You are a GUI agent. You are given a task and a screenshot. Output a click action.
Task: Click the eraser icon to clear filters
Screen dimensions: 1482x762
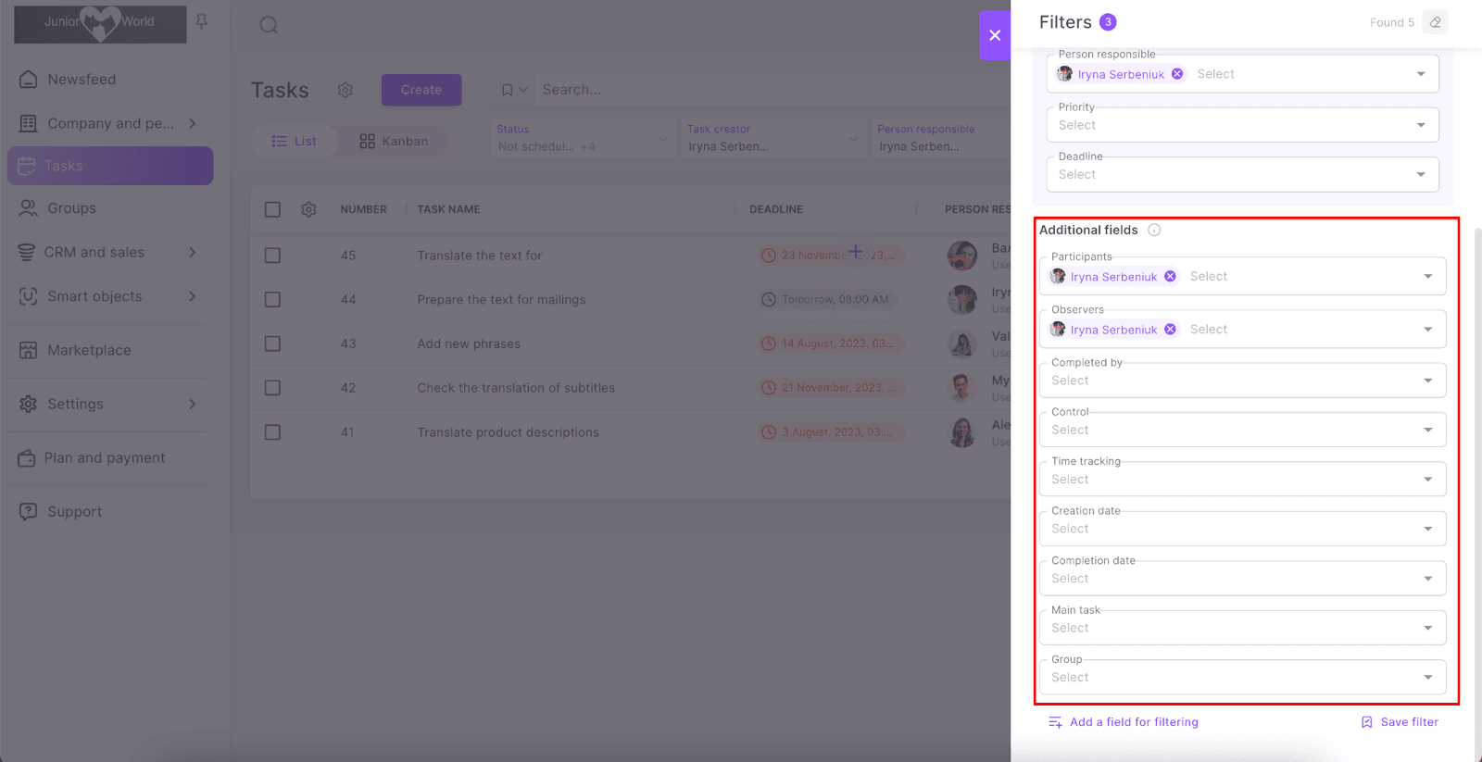pos(1435,22)
